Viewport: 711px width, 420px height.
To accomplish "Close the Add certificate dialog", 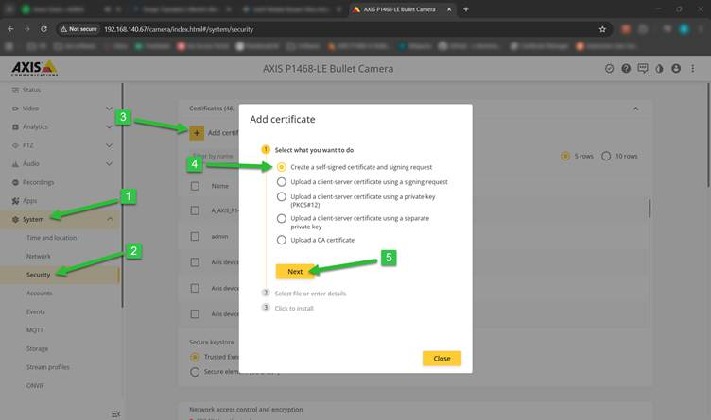I will pos(442,359).
